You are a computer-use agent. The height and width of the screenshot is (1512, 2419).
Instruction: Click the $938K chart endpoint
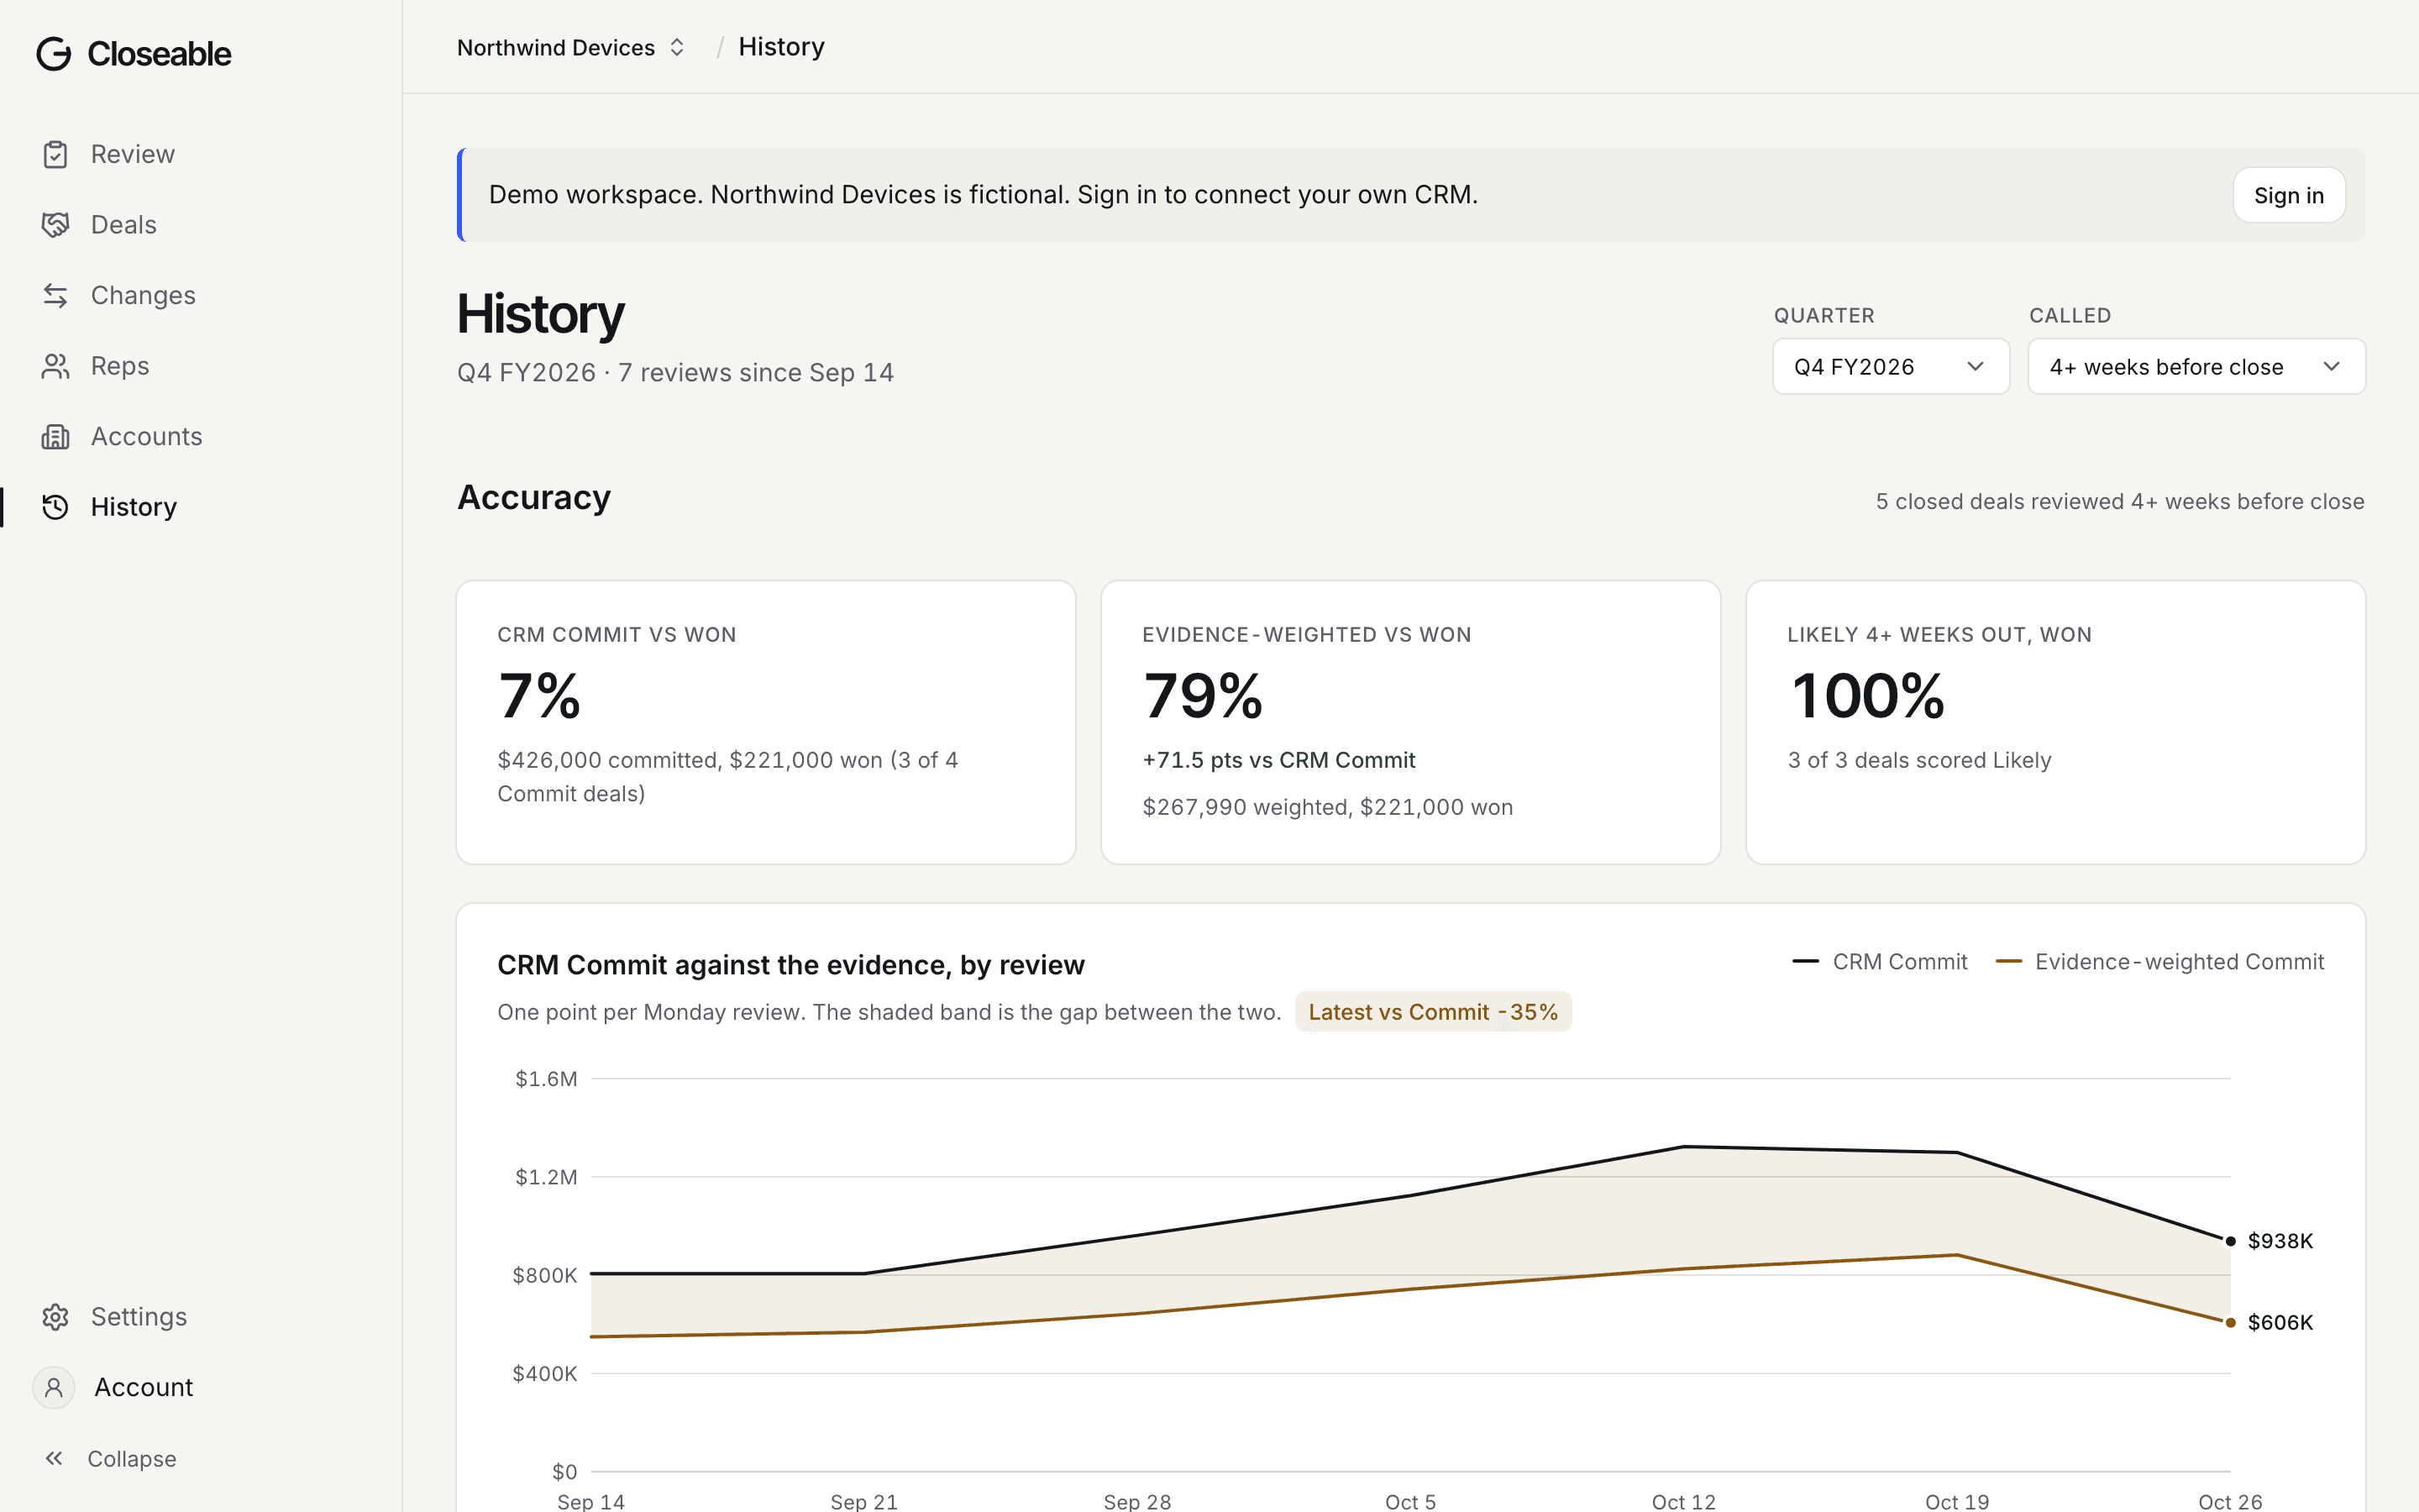click(x=2230, y=1241)
